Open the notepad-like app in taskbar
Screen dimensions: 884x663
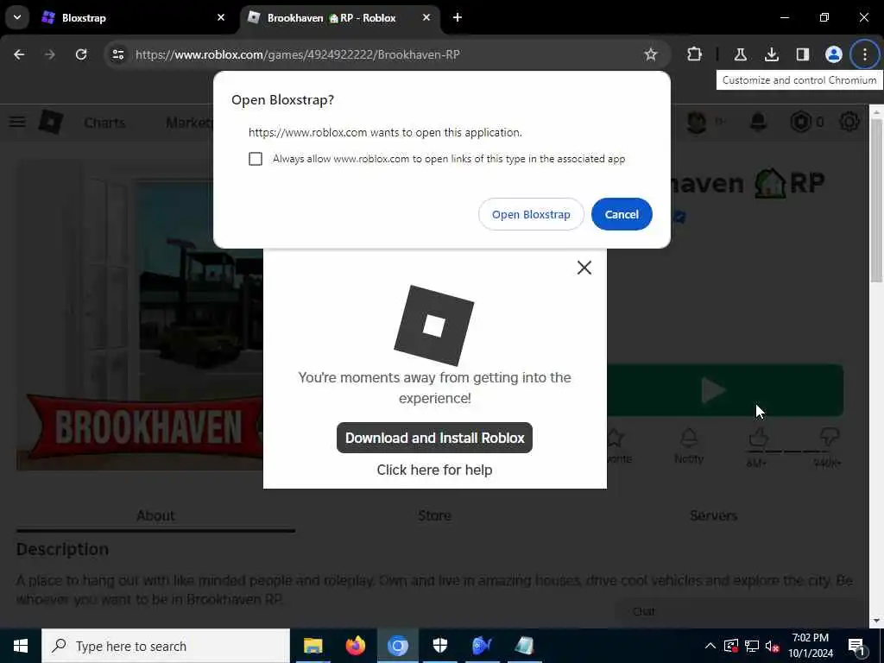pos(524,646)
